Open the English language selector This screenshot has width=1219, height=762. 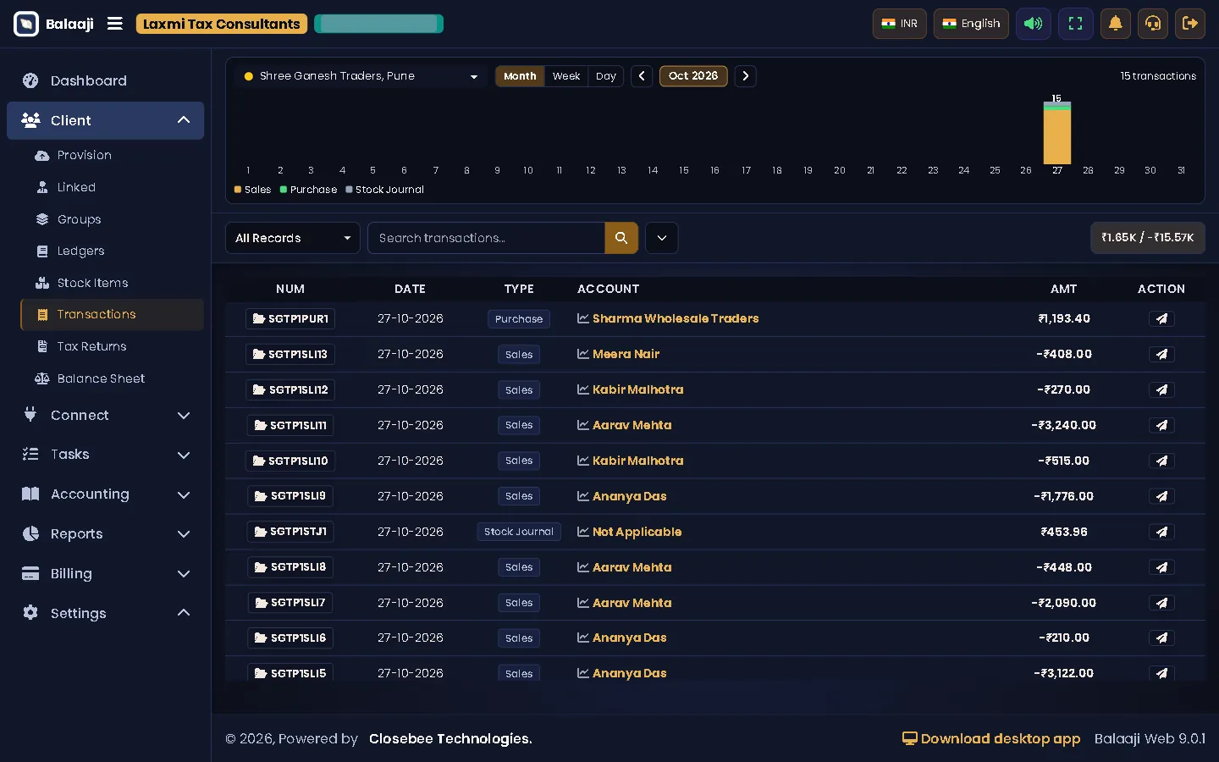pyautogui.click(x=971, y=24)
